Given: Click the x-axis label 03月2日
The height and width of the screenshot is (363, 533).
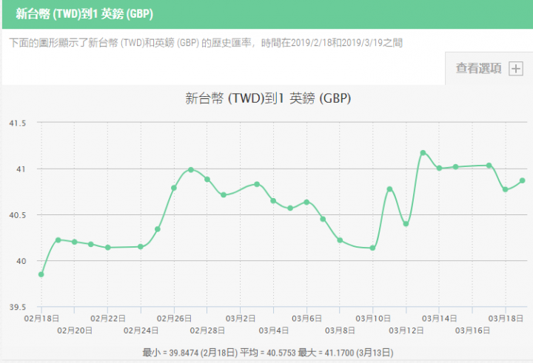Looking at the screenshot, I should coord(241,319).
